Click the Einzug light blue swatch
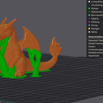 click(89, 25)
